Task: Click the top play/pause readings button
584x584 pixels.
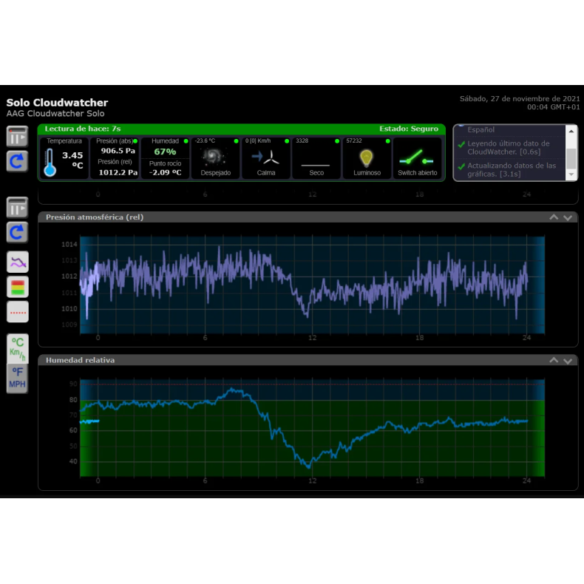Action: pos(17,136)
